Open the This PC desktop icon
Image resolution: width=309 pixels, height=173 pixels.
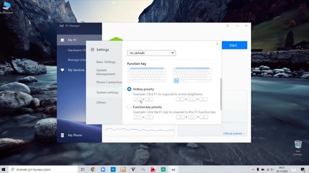coord(6,8)
